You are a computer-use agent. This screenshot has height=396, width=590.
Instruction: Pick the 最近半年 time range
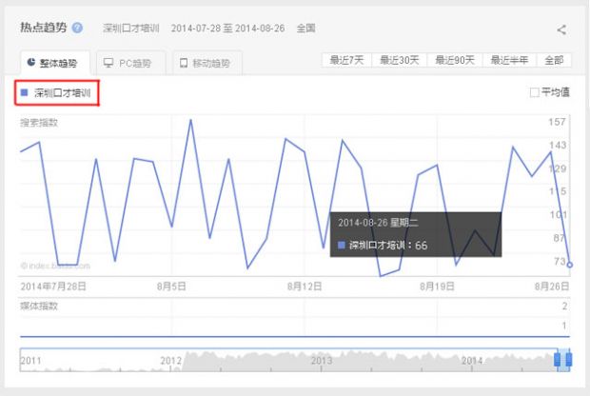[509, 60]
